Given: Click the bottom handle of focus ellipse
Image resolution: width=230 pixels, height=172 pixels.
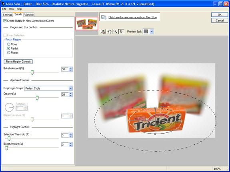Looking at the screenshot, I should pos(155,134).
